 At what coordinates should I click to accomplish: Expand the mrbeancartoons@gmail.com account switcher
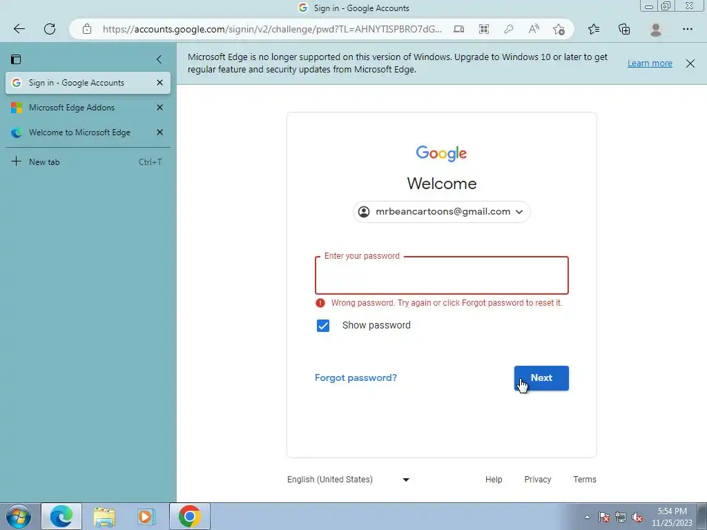[441, 212]
